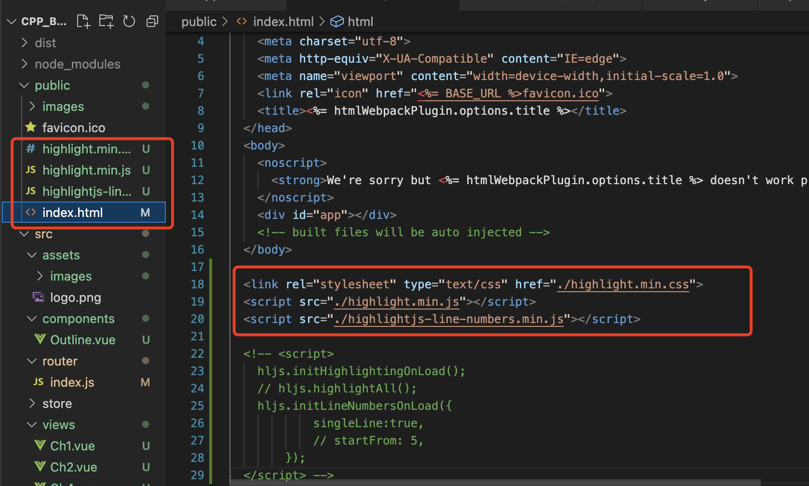The image size is (809, 486).
Task: Click the New Folder icon in explorer header
Action: click(x=106, y=21)
